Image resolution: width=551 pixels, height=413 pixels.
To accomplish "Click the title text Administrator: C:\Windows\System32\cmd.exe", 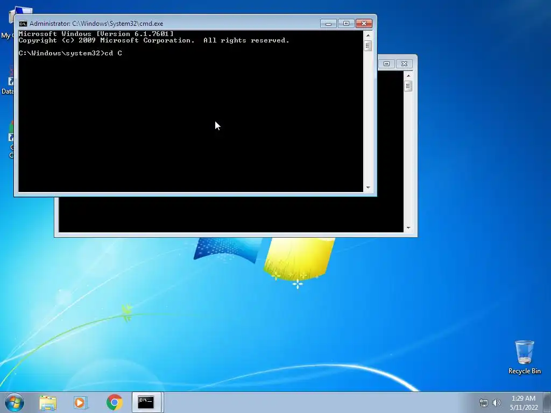I will (96, 24).
